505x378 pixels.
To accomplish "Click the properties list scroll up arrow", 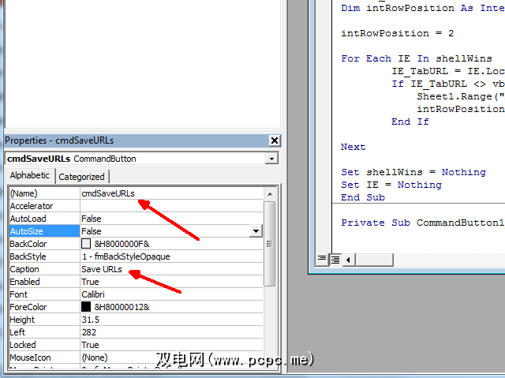I will coord(270,194).
